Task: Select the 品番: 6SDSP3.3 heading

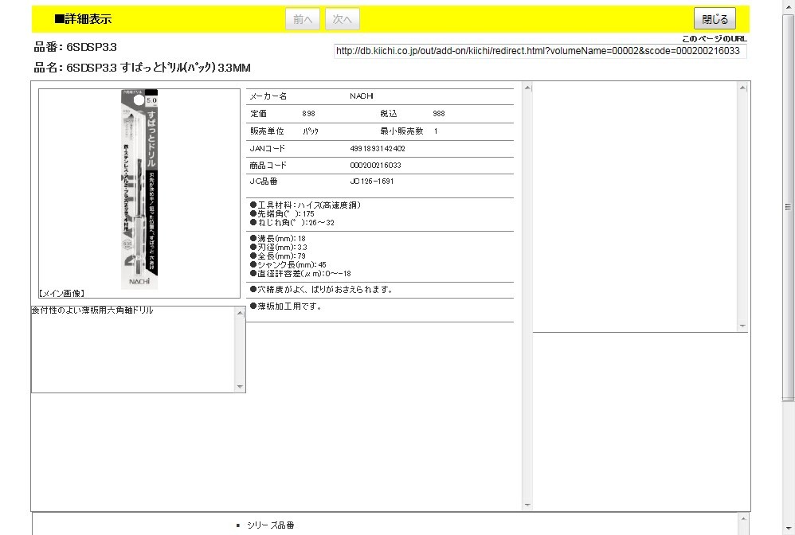Action: (76, 48)
